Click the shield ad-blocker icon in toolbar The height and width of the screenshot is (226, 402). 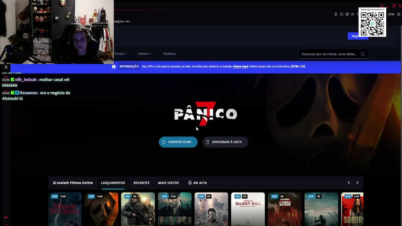(347, 14)
